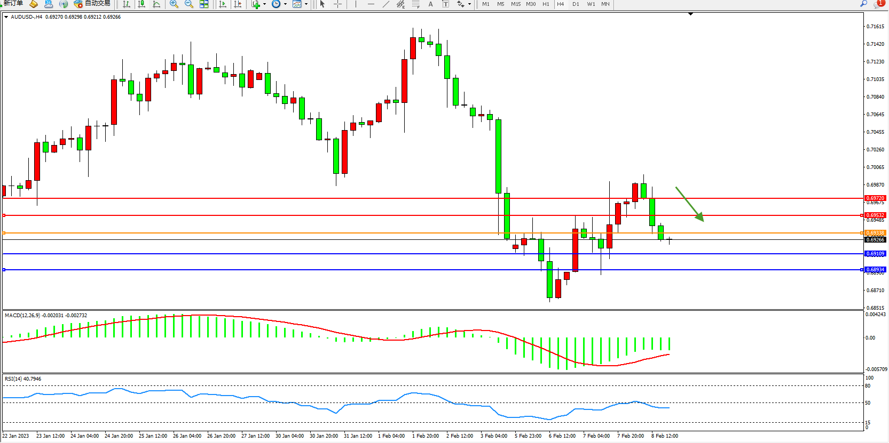Toggle the chart auto scroll button
This screenshot has width=889, height=443.
click(x=223, y=4)
